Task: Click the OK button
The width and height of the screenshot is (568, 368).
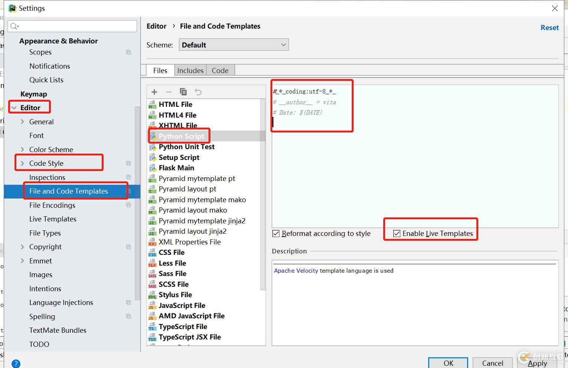Action: 448,363
